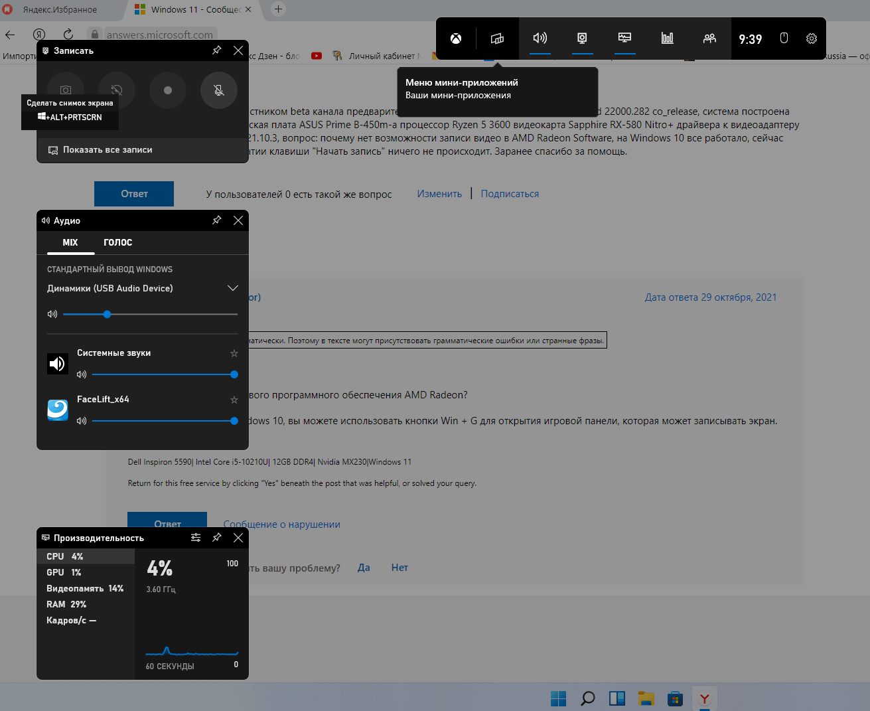
Task: Mute FaceLift_x64 speaker icon
Action: click(82, 421)
